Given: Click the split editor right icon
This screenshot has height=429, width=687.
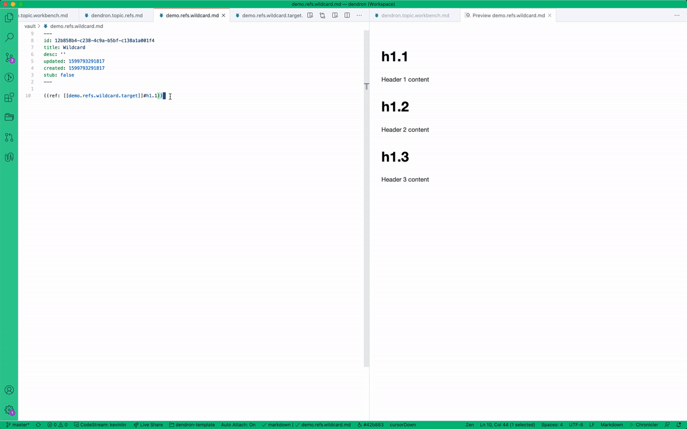Looking at the screenshot, I should pyautogui.click(x=347, y=15).
